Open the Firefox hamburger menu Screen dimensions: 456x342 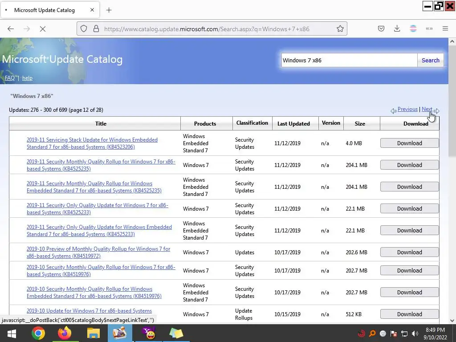coord(445,28)
